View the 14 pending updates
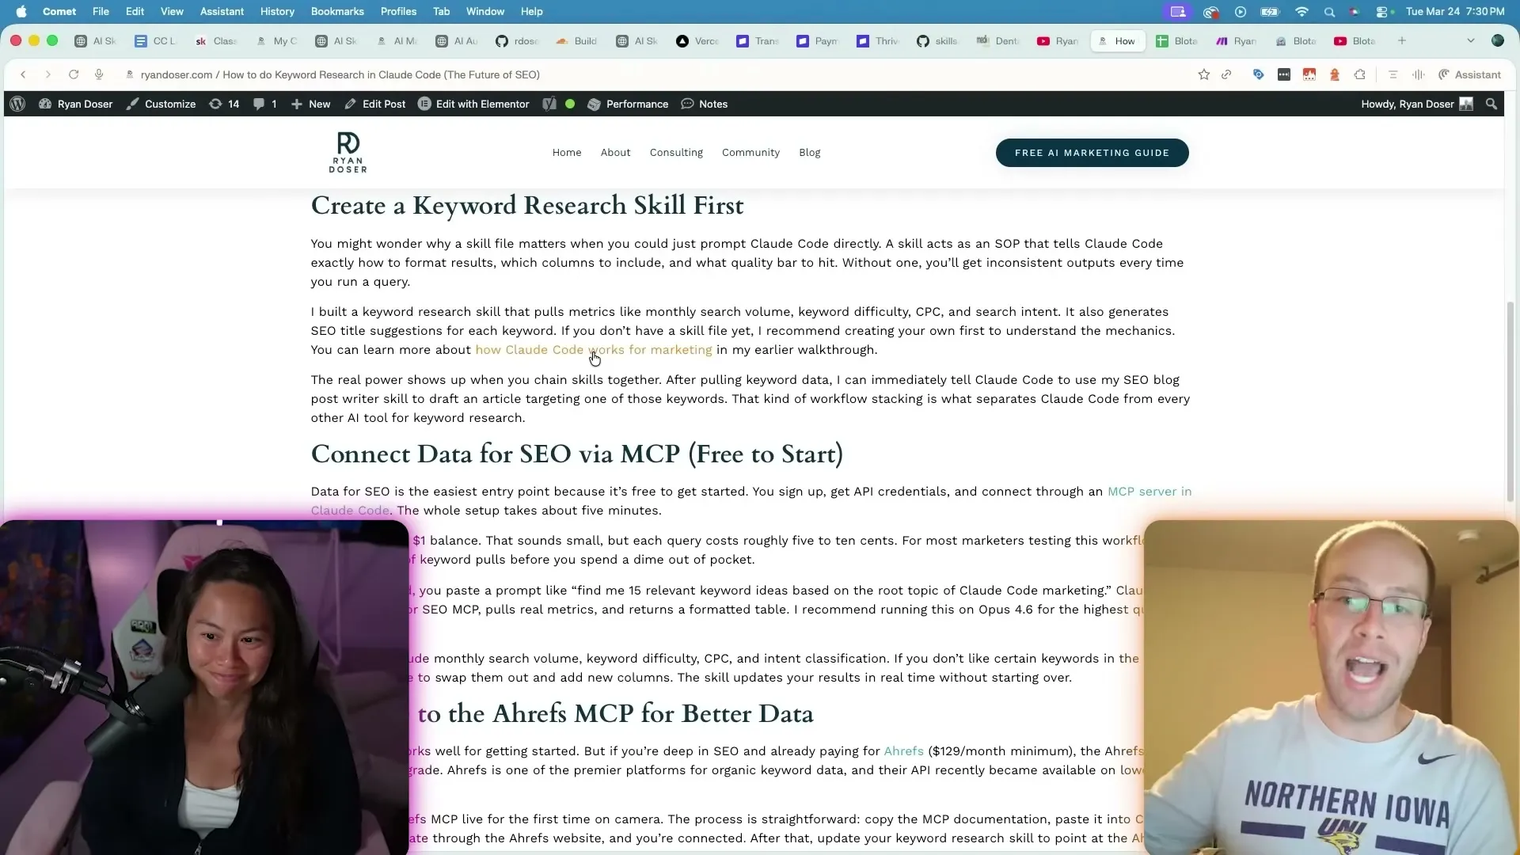This screenshot has height=855, width=1520. (224, 104)
